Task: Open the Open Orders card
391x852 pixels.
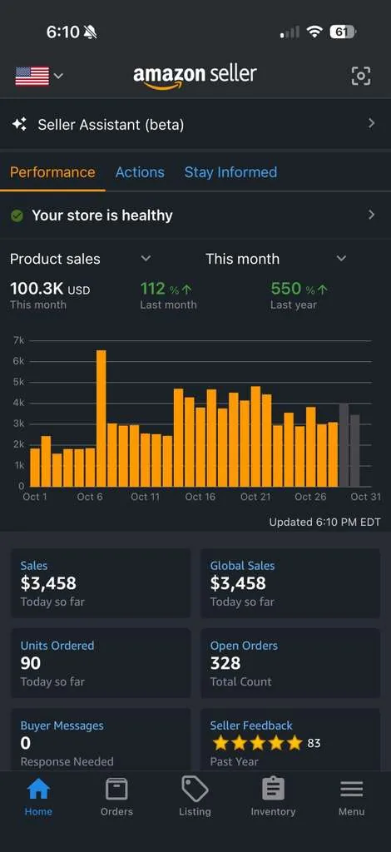Action: [x=290, y=663]
